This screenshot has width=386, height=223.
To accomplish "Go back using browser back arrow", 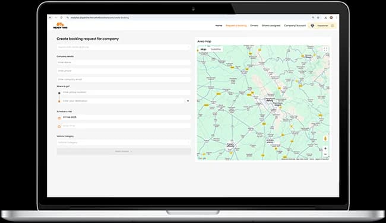I will click(x=50, y=18).
